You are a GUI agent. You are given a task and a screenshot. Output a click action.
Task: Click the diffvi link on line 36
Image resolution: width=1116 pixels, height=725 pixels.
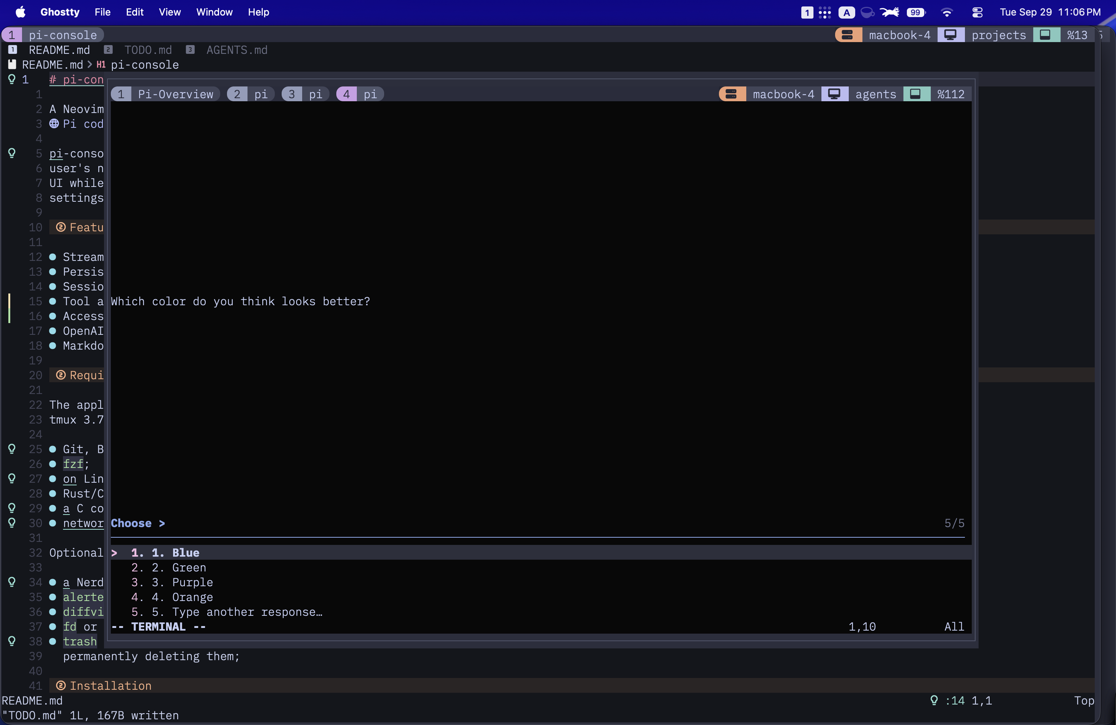[83, 612]
